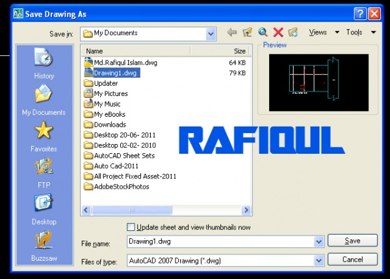The height and width of the screenshot is (279, 390).
Task: Select the Drawing1.dwg file
Action: (x=112, y=73)
